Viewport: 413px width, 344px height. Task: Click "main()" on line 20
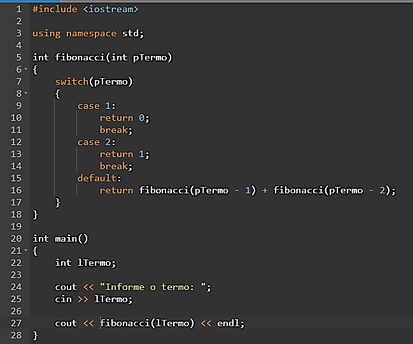(x=71, y=238)
